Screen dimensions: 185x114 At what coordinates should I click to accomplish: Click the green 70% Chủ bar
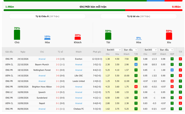click(17, 35)
